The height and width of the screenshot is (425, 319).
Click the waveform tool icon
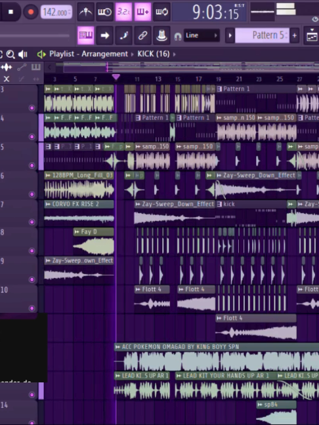point(7,67)
